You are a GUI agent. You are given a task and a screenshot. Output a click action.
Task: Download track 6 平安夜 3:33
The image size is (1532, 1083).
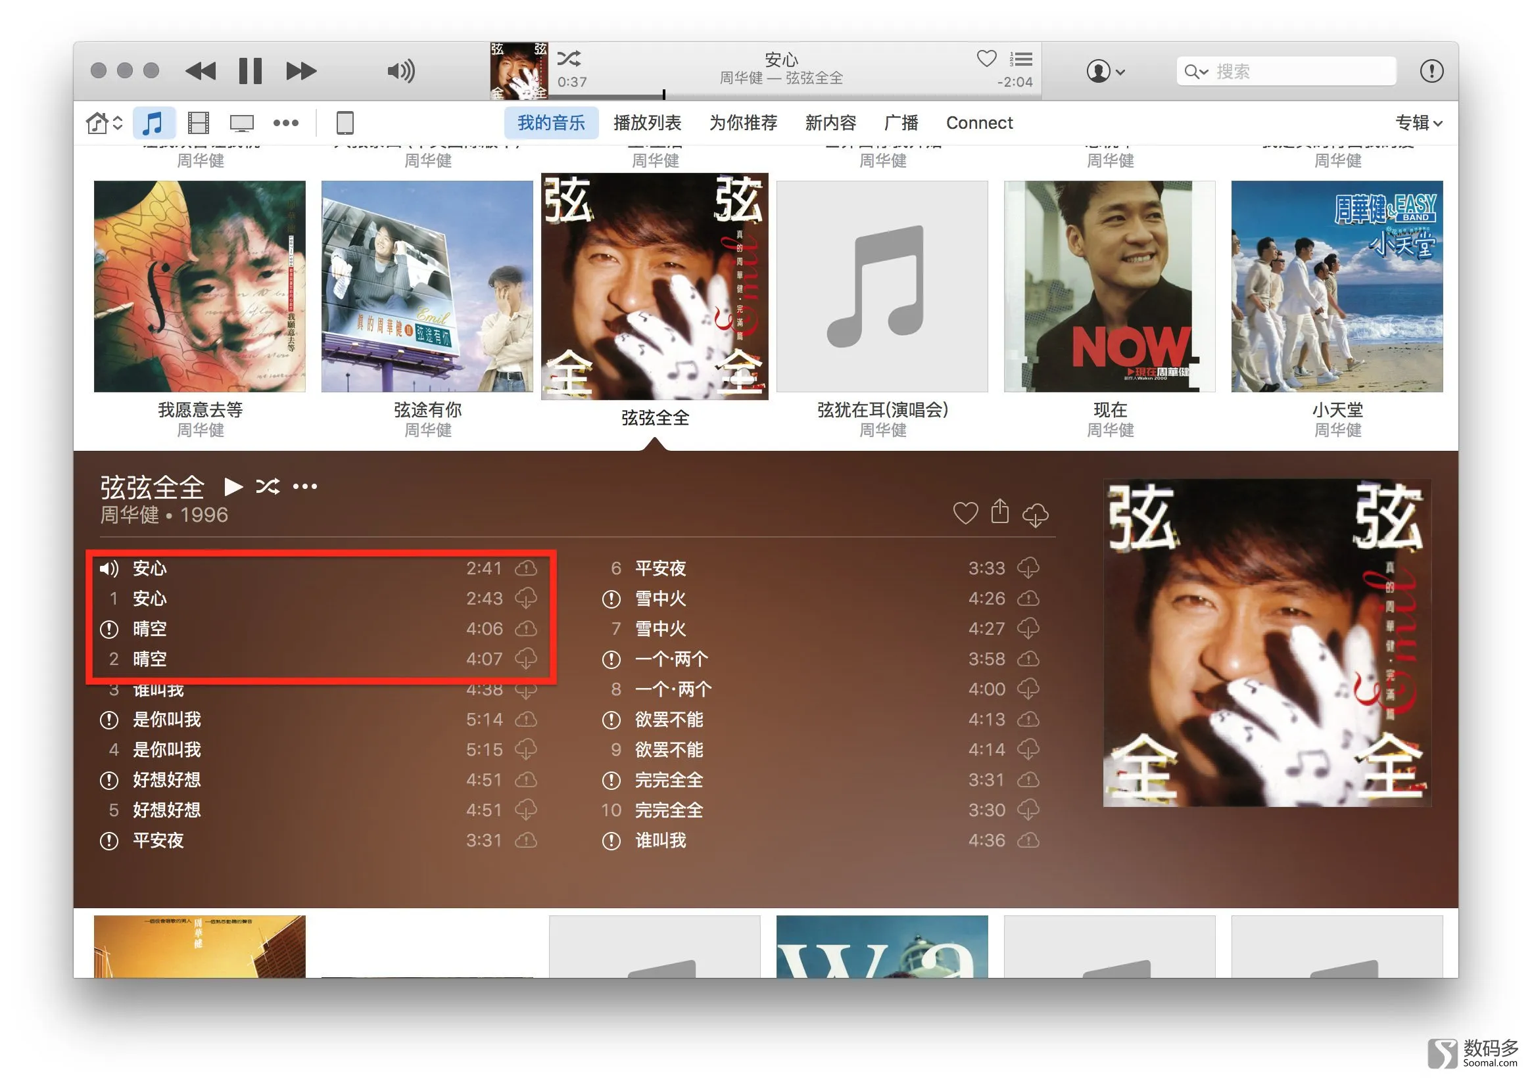(1028, 568)
